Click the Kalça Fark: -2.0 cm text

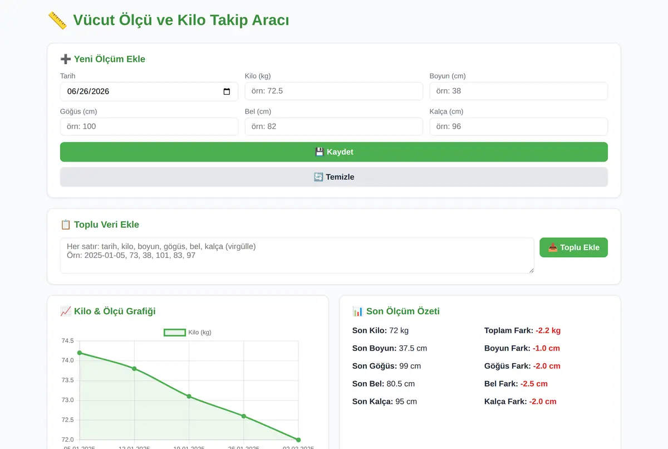coord(520,402)
